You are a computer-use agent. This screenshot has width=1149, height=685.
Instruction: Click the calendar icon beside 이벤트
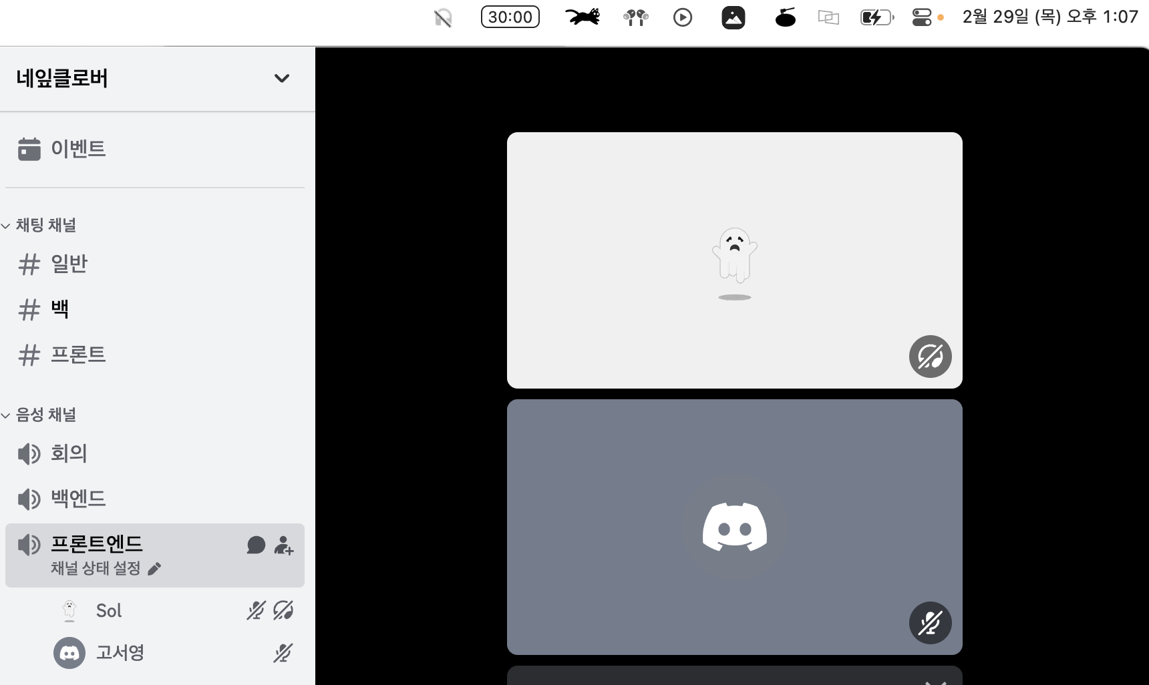(29, 149)
